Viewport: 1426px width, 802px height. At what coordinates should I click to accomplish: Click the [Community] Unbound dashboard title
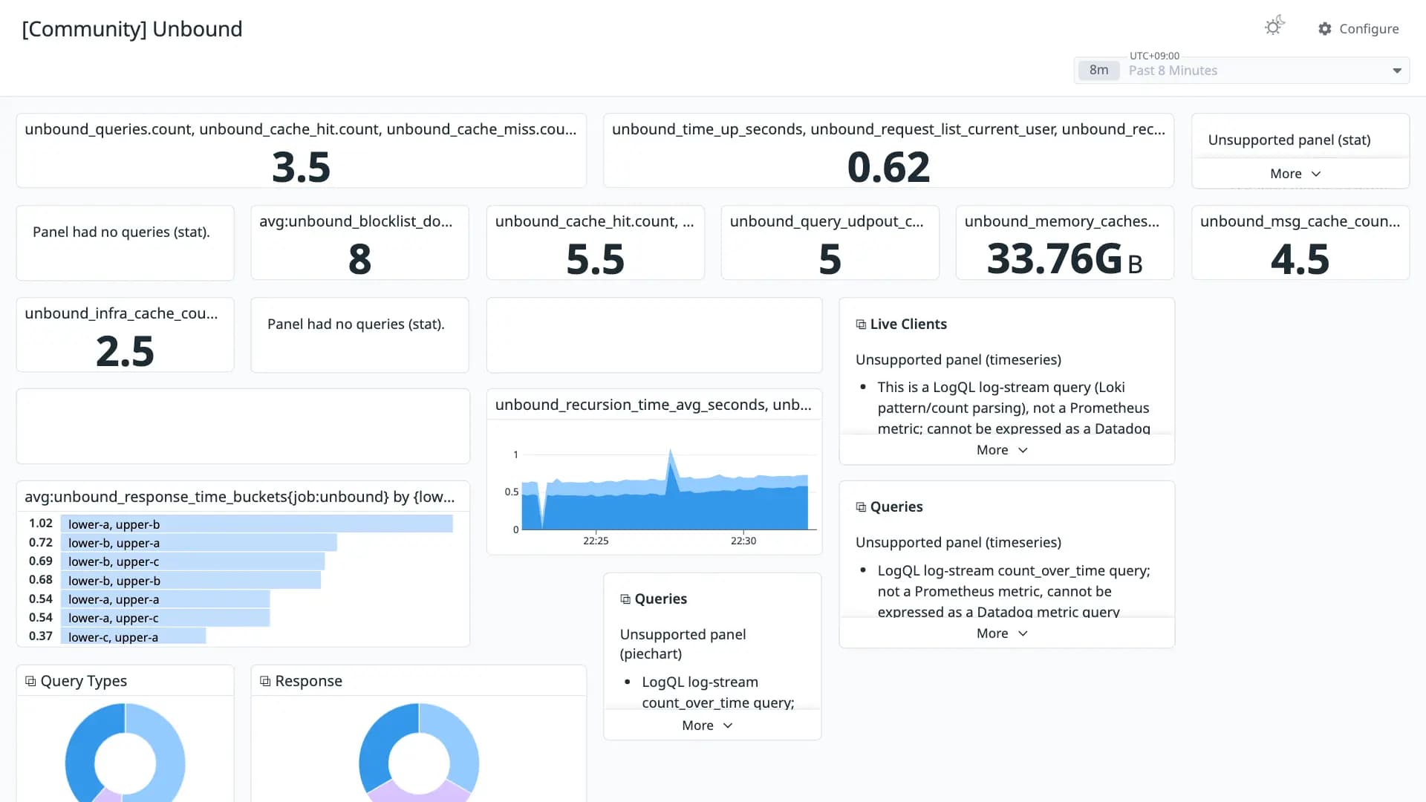coord(132,29)
